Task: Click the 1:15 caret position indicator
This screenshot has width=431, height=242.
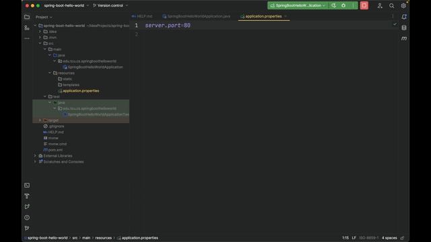Action: pyautogui.click(x=345, y=238)
